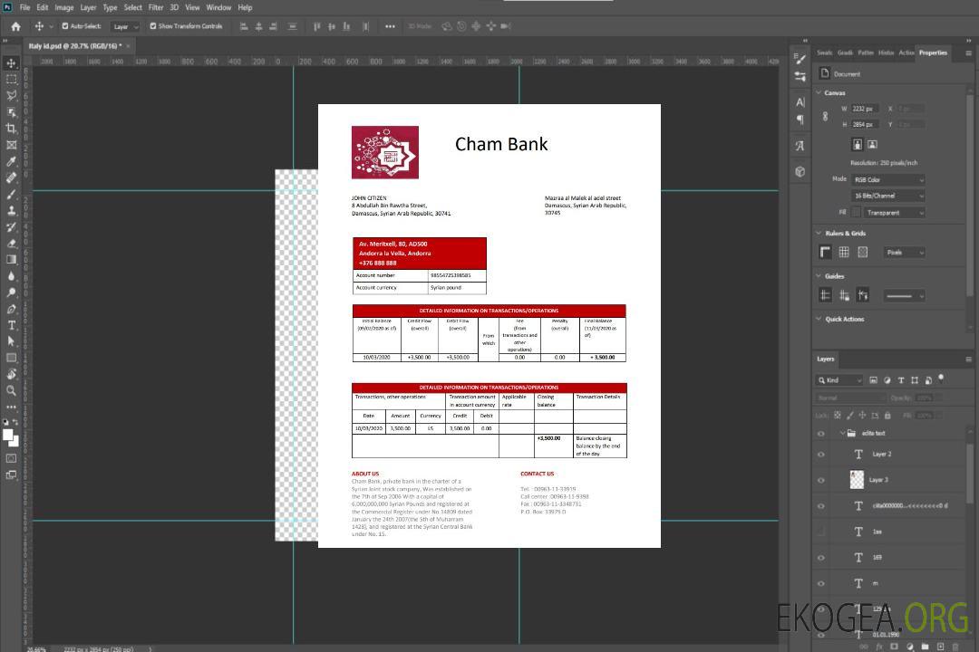Viewport: 979px width, 652px height.
Task: Open the Paragraph panel icon
Action: click(800, 120)
